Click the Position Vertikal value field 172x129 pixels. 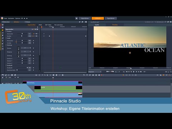[x=29, y=36]
